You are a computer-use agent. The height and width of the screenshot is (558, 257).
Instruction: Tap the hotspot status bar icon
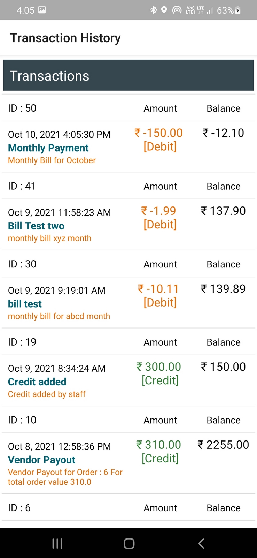point(177,10)
